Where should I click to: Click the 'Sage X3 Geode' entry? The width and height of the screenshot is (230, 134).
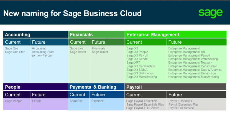[137, 59]
